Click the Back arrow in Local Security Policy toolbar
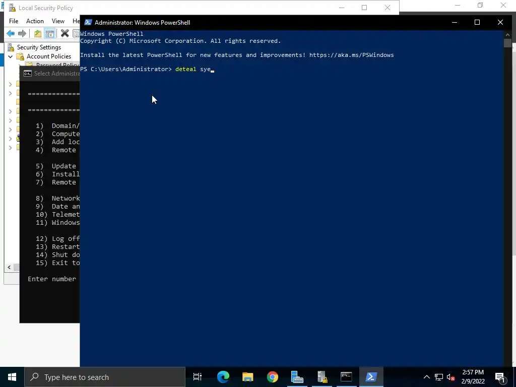The height and width of the screenshot is (387, 516). click(11, 33)
